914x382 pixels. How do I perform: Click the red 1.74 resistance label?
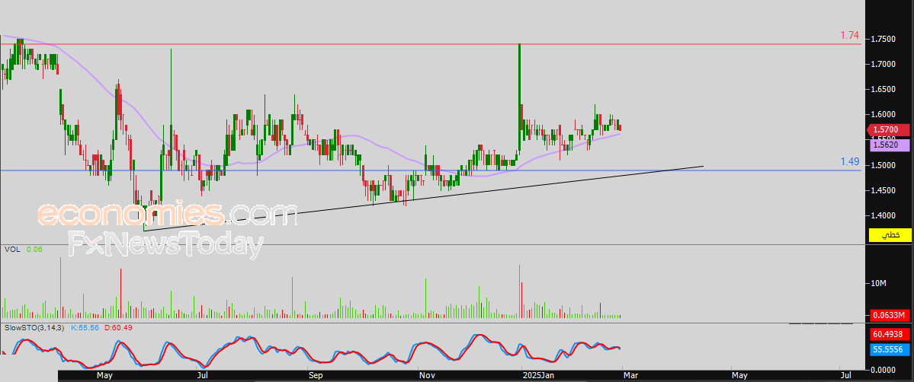[x=849, y=36]
